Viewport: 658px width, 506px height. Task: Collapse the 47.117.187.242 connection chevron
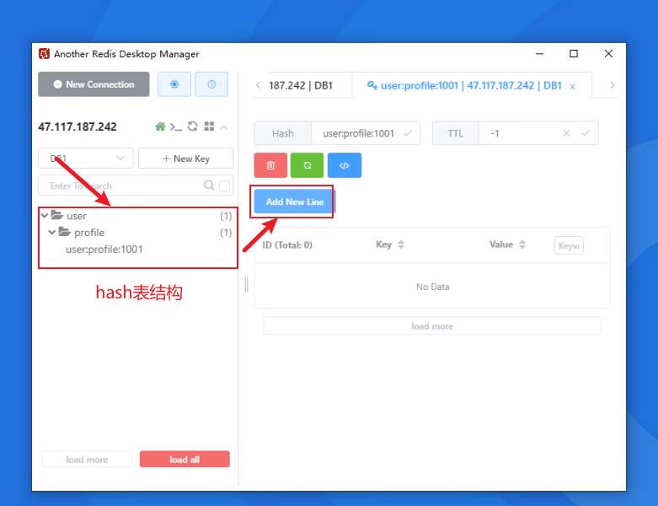coord(224,126)
